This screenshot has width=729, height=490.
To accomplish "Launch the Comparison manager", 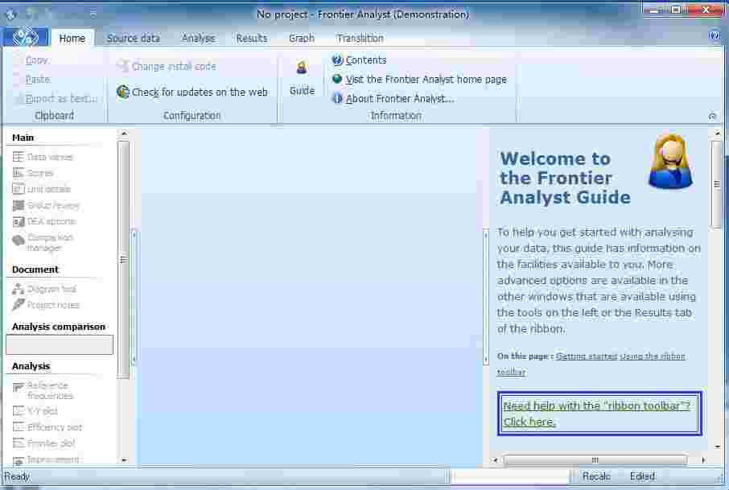I will click(50, 243).
